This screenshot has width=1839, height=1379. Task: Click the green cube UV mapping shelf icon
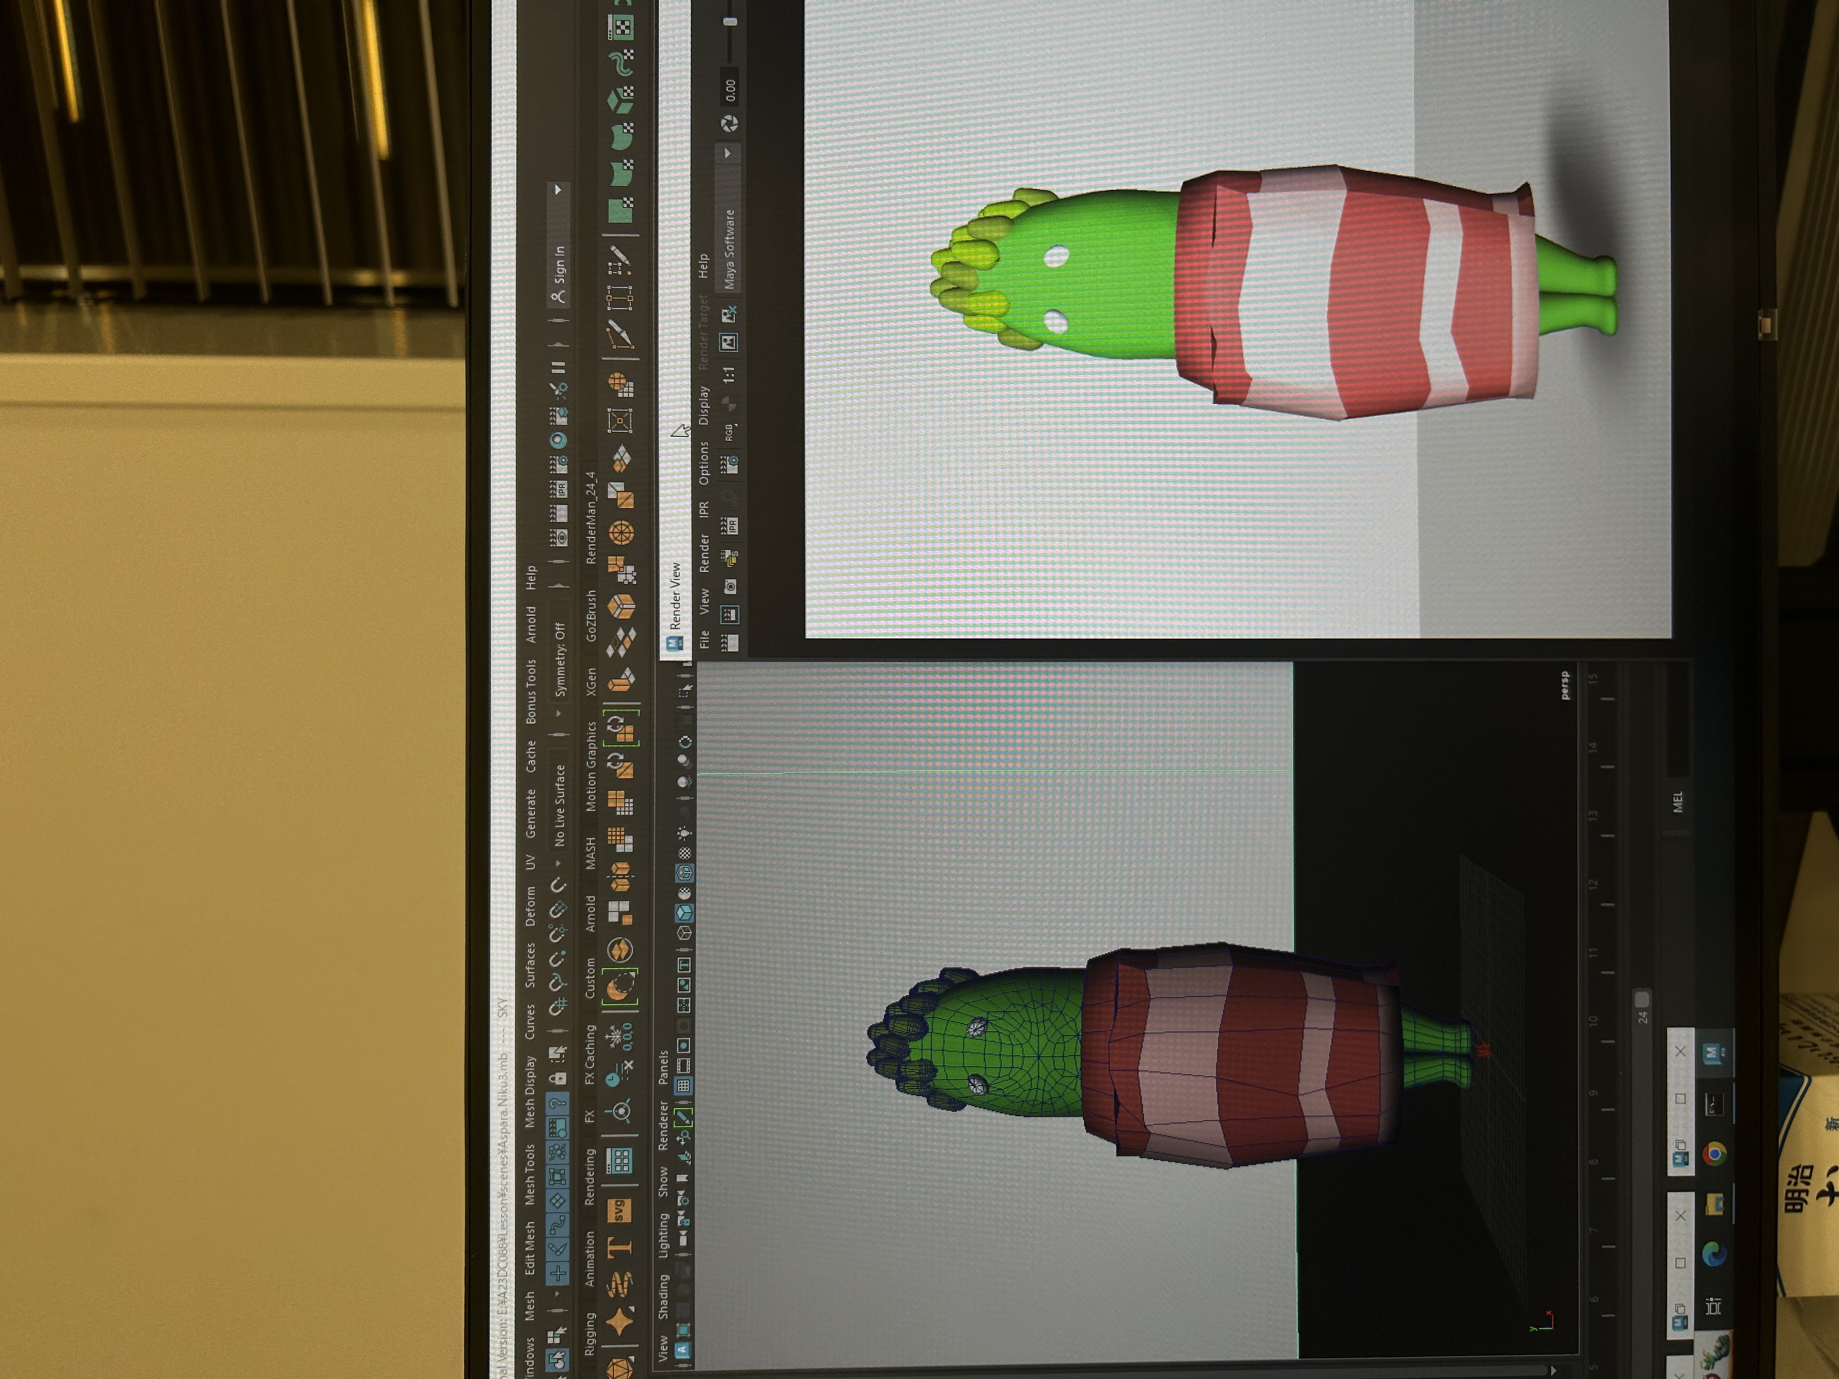pyautogui.click(x=622, y=100)
